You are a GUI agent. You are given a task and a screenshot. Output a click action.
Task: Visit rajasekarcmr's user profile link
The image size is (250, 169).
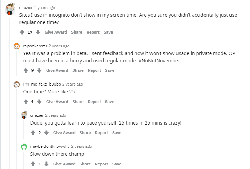[35, 46]
